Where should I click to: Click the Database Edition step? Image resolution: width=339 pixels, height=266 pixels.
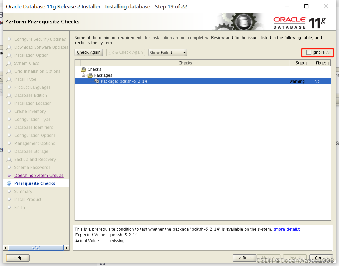[x=31, y=95]
